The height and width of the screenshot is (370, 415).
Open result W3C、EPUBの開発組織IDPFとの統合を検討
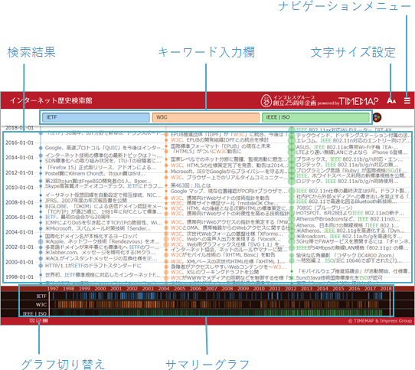tap(220, 140)
